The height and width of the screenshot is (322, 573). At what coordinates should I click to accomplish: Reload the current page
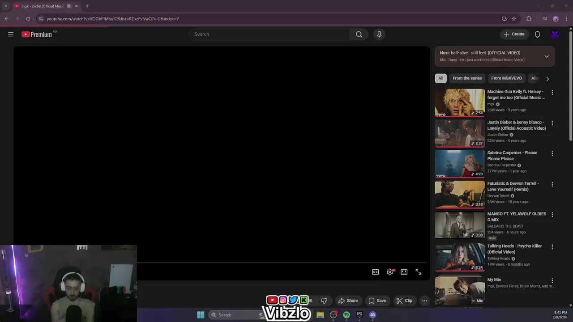[28, 19]
